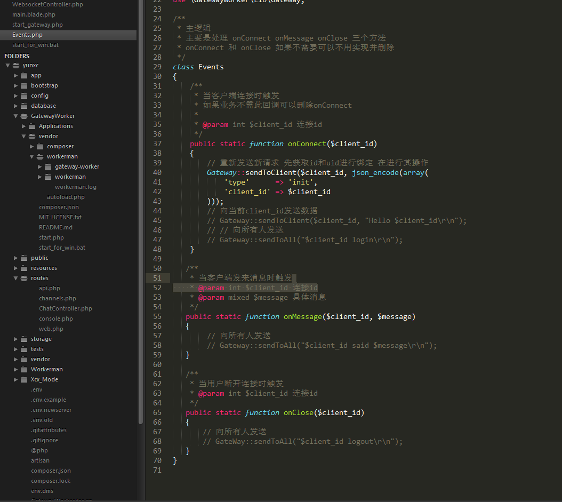Viewport: 562px width, 502px height.
Task: Place cursor on onConnect function name
Action: click(x=307, y=144)
